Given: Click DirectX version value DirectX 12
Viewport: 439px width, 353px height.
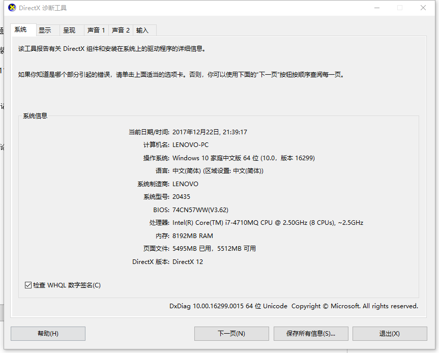Looking at the screenshot, I should click(x=188, y=262).
